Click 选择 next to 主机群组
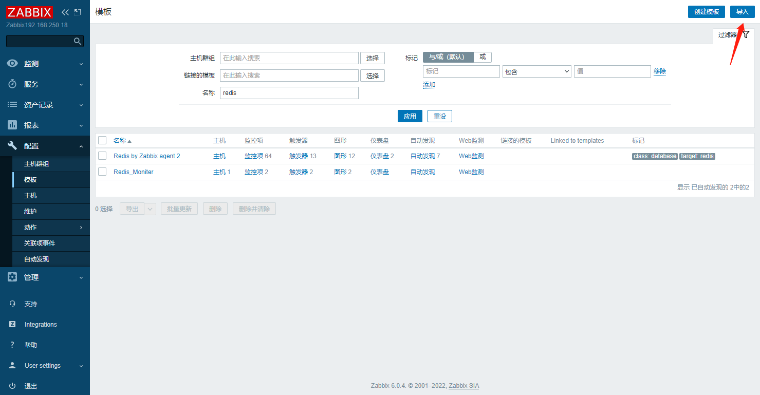The width and height of the screenshot is (760, 395). click(x=373, y=58)
